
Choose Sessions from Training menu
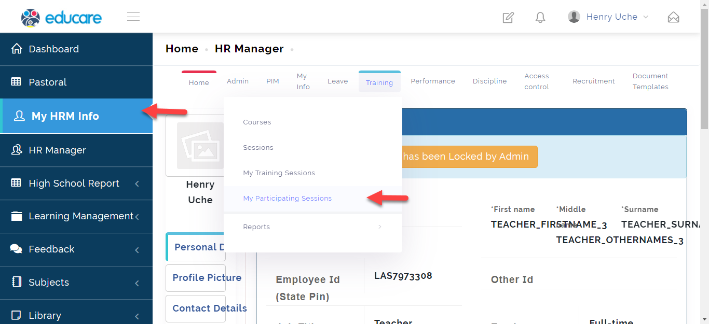click(x=313, y=148)
